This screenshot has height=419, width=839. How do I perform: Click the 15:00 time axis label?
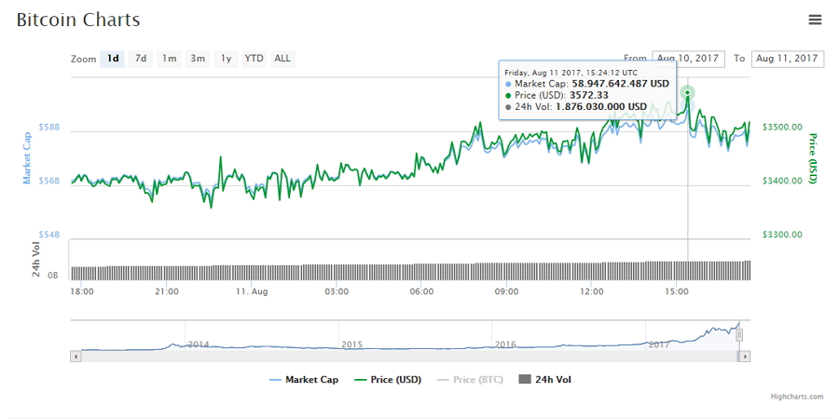coord(677,291)
